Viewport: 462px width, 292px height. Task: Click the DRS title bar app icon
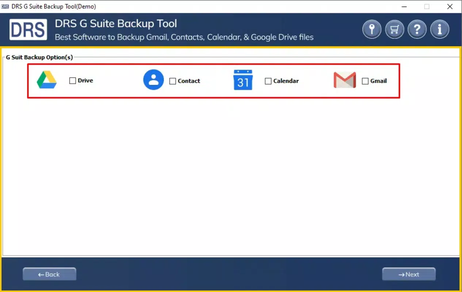coord(5,7)
